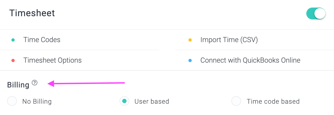334x115 pixels.
Task: Click the User based label text
Action: (152, 102)
